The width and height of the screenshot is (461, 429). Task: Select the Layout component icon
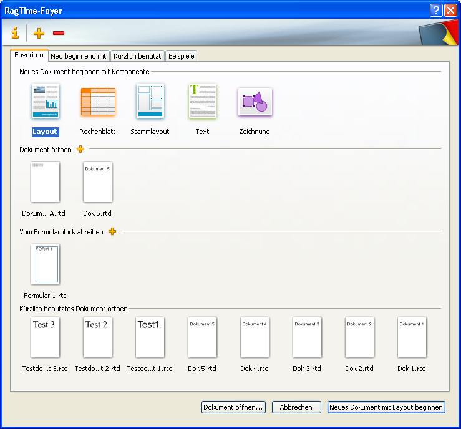click(x=45, y=101)
